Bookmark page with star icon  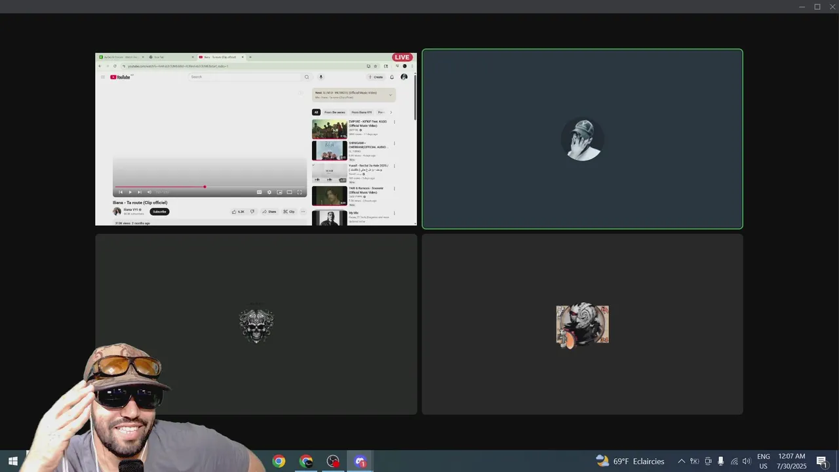376,66
